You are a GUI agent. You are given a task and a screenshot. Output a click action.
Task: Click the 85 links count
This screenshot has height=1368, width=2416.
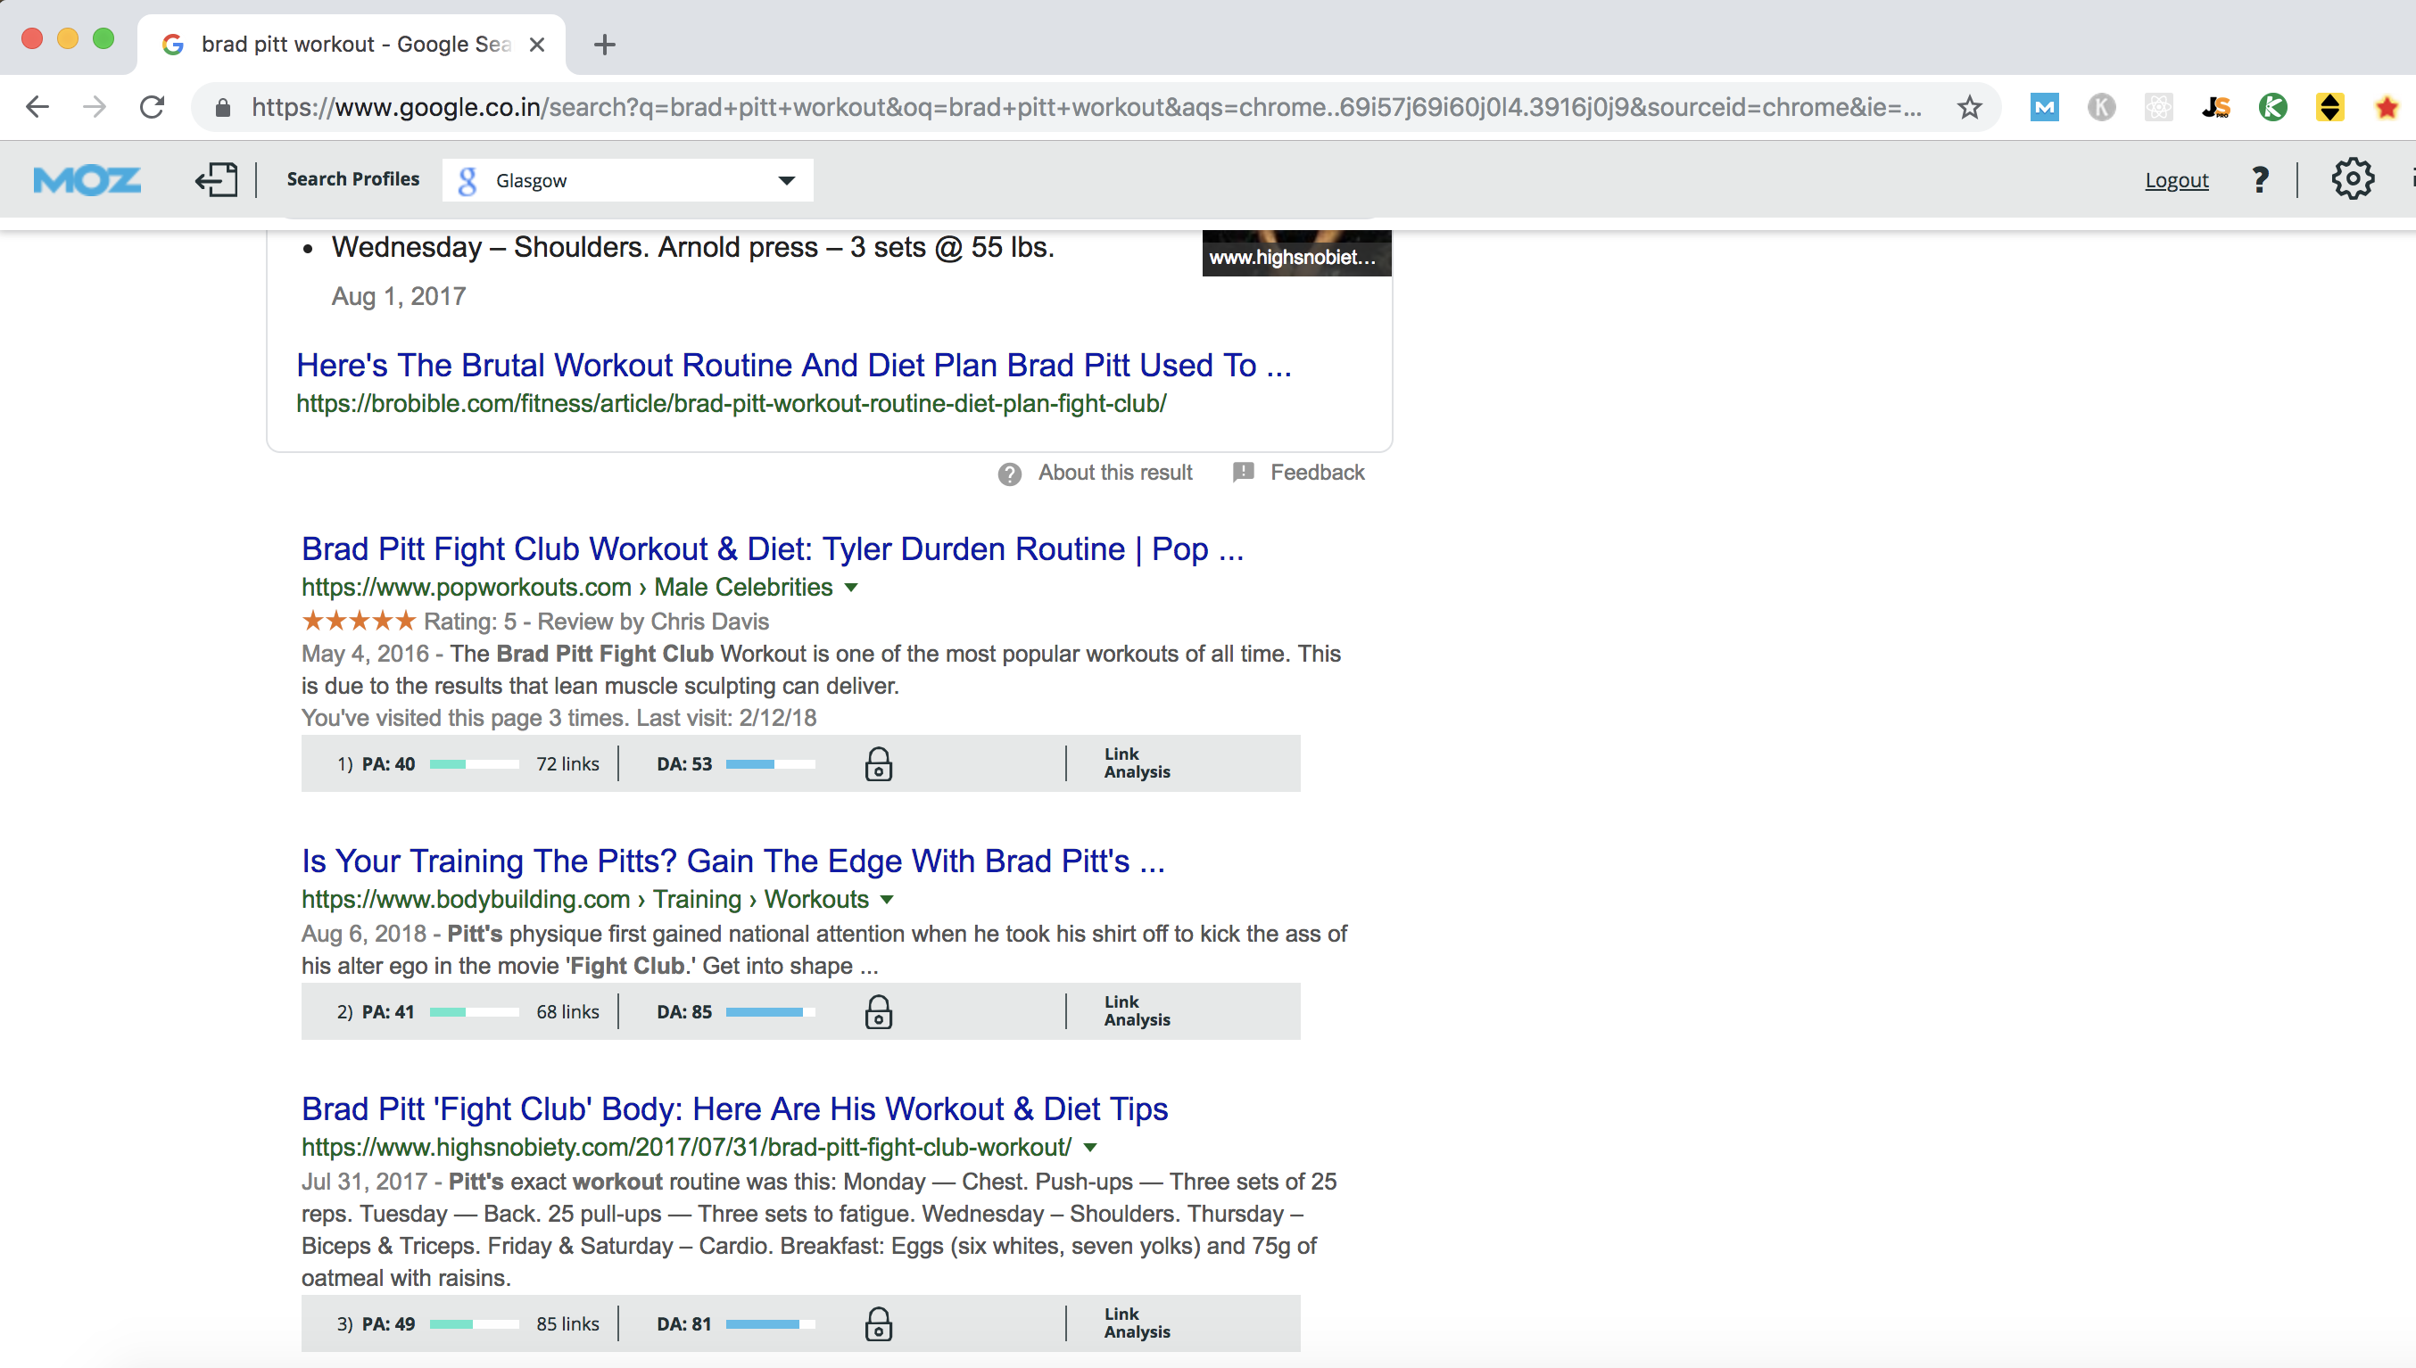pyautogui.click(x=567, y=1323)
